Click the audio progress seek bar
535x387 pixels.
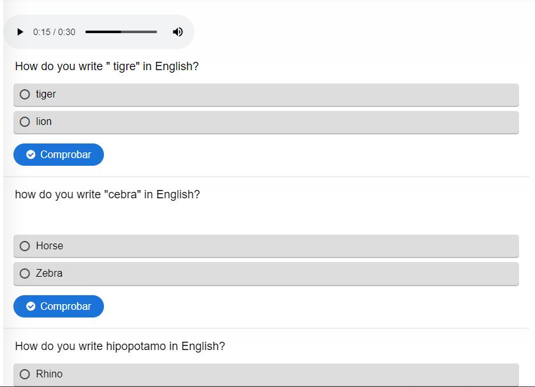(x=121, y=32)
